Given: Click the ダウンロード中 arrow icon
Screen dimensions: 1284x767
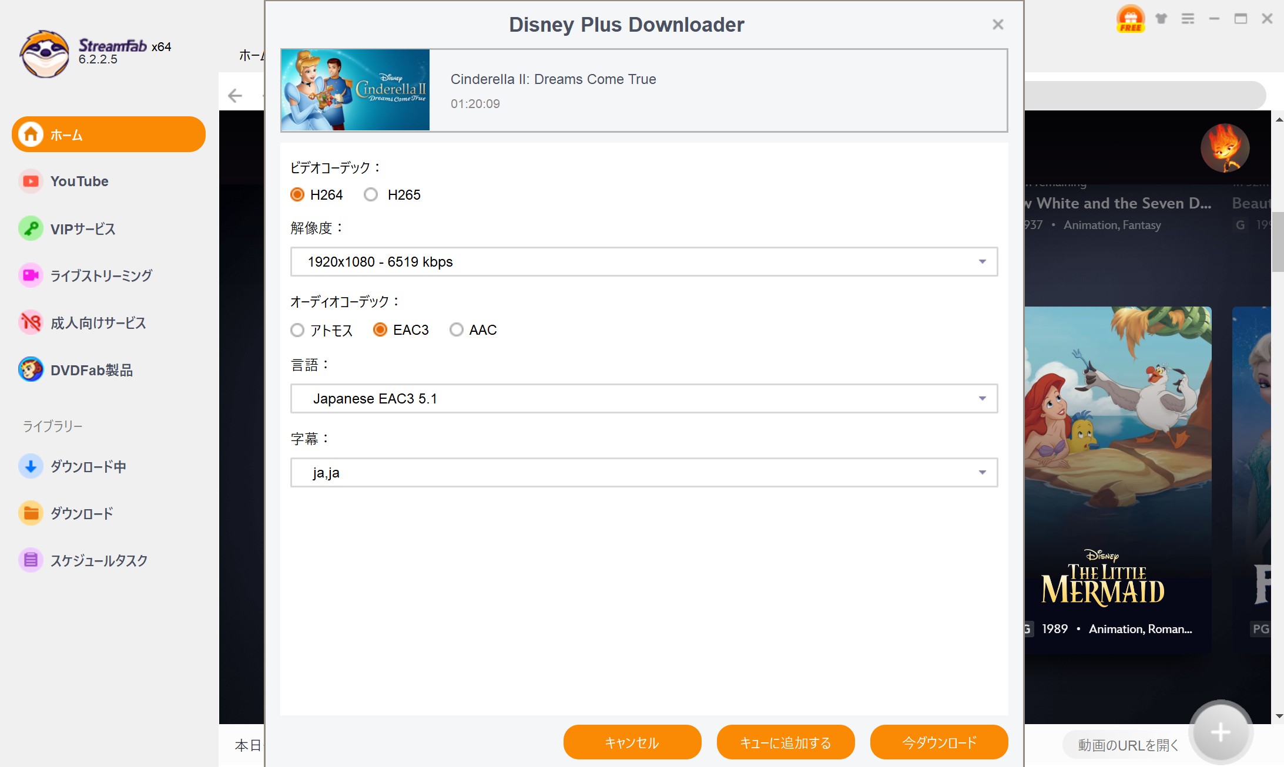Looking at the screenshot, I should click(x=31, y=466).
